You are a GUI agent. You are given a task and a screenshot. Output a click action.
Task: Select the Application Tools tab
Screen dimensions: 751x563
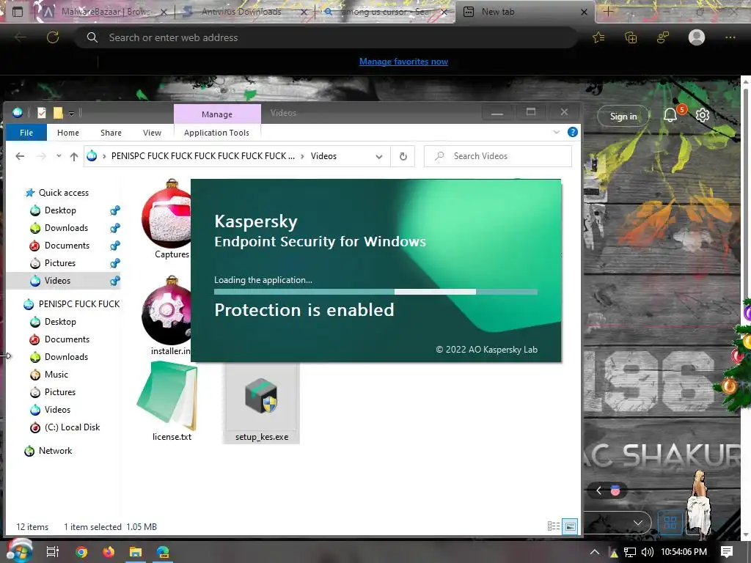(x=216, y=133)
